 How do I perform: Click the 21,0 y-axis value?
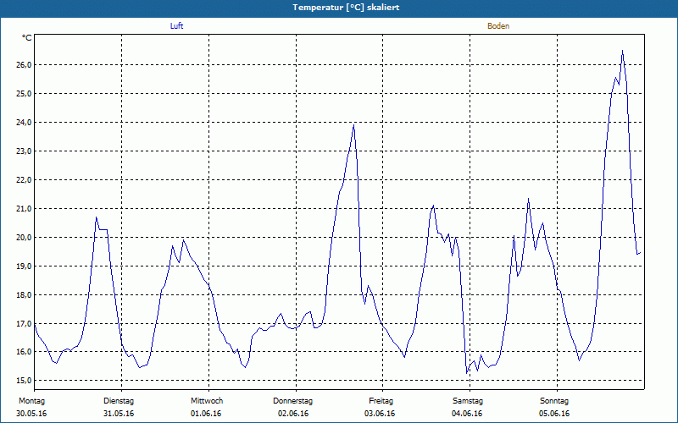click(24, 208)
